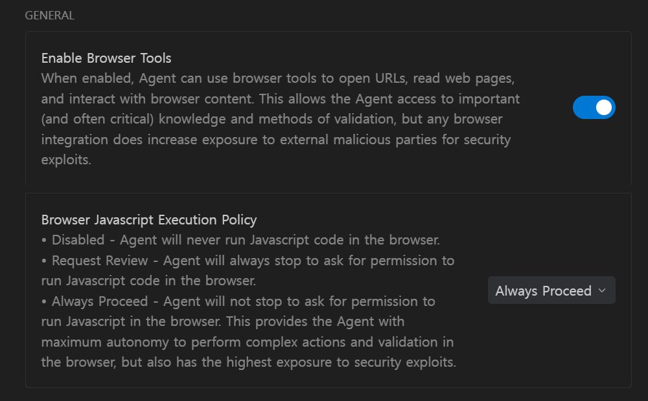This screenshot has height=401, width=648.
Task: Open the Javascript Execution Policy dropdown
Action: (551, 290)
